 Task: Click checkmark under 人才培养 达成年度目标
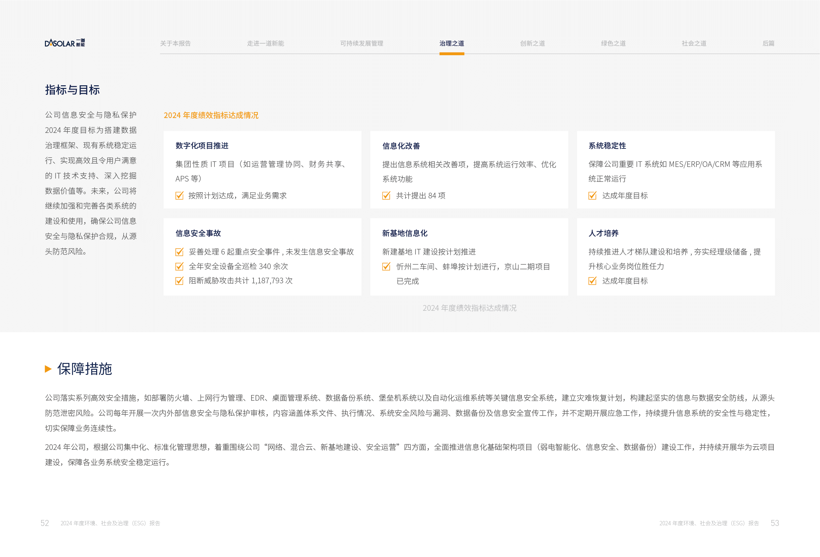click(592, 281)
